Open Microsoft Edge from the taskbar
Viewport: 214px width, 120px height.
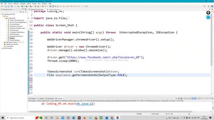click(74, 118)
